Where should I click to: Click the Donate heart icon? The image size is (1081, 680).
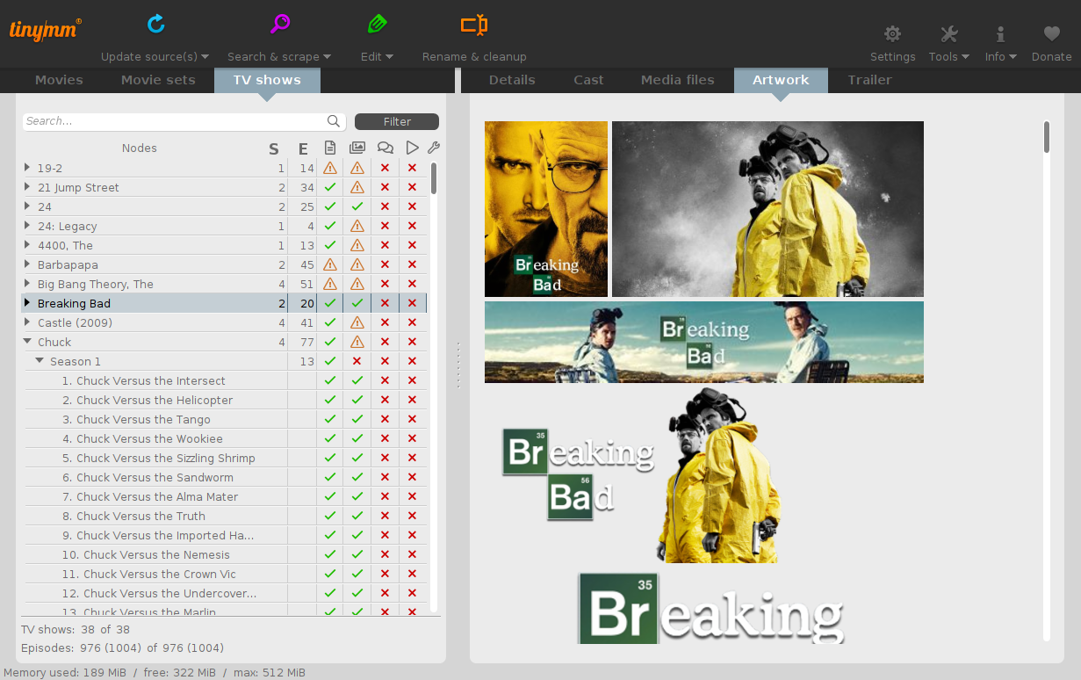pos(1051,34)
